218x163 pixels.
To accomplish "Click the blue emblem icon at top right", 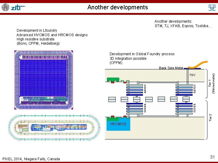I will click(x=212, y=8).
